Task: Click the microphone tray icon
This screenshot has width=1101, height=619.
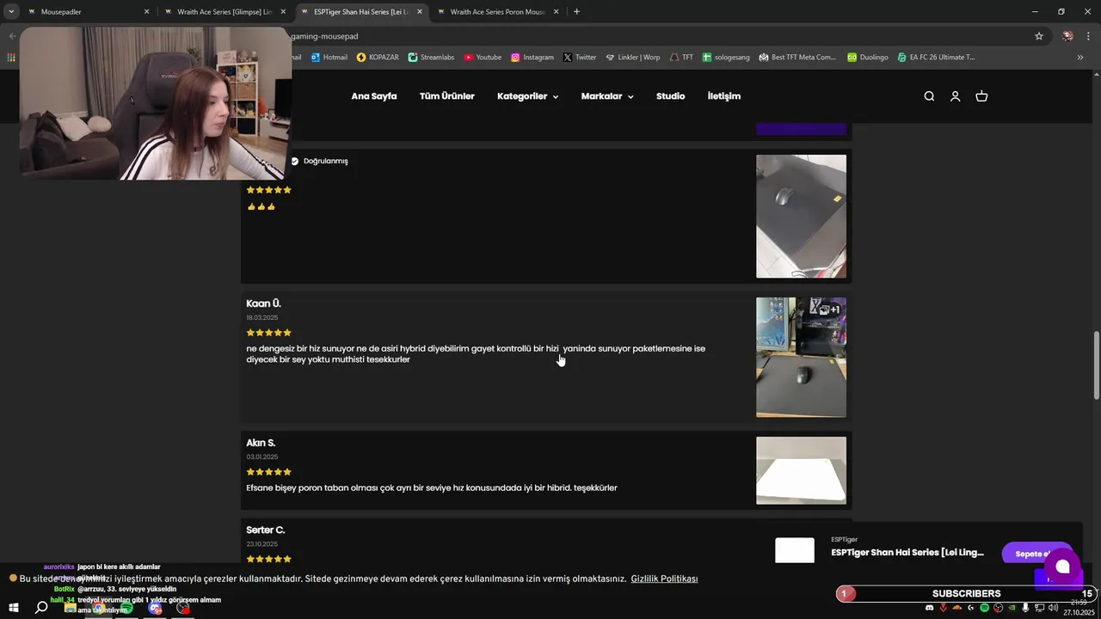Action: tap(1025, 608)
